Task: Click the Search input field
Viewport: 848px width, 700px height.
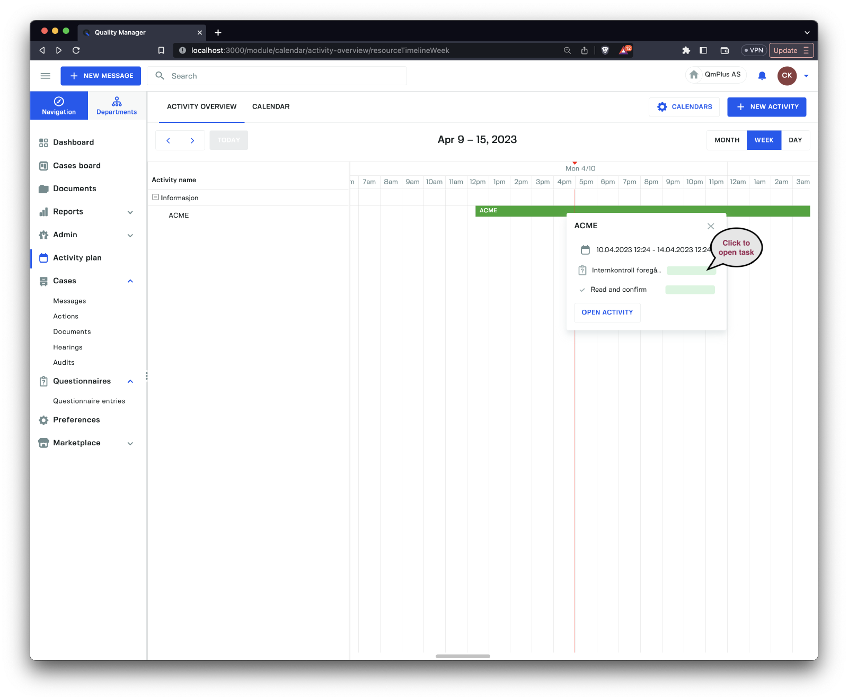Action: click(286, 76)
